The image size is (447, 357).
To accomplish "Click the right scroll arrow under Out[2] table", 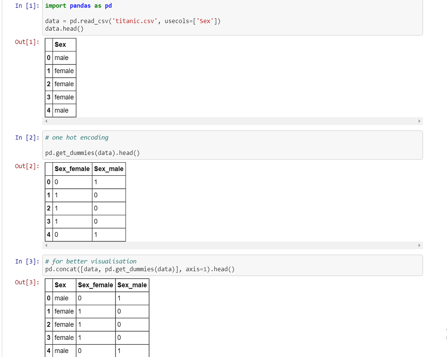I will tap(419, 245).
